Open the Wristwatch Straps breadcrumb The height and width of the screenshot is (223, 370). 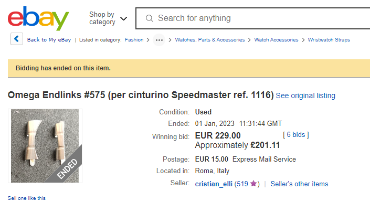point(329,40)
